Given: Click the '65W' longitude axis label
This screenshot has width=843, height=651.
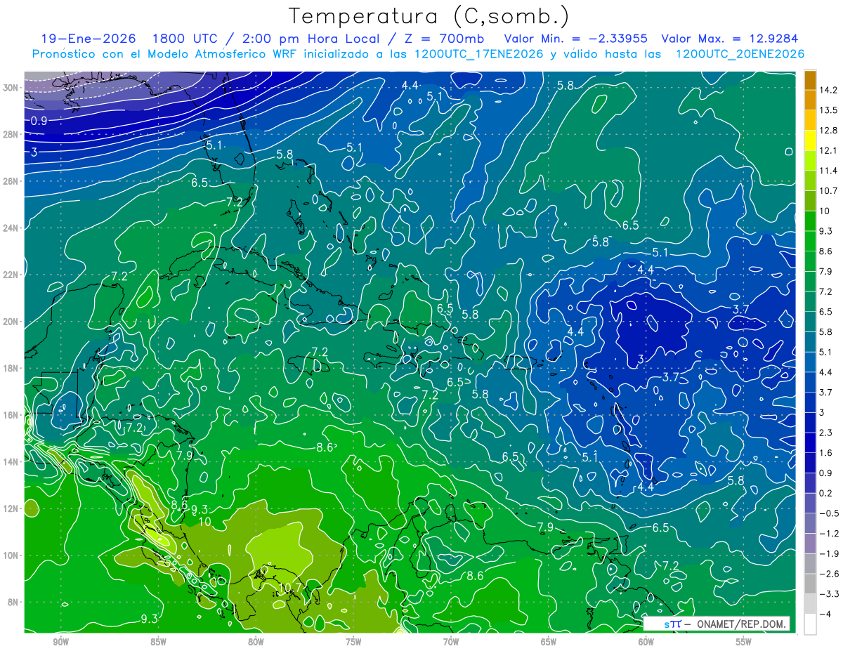Looking at the screenshot, I should pos(549,643).
